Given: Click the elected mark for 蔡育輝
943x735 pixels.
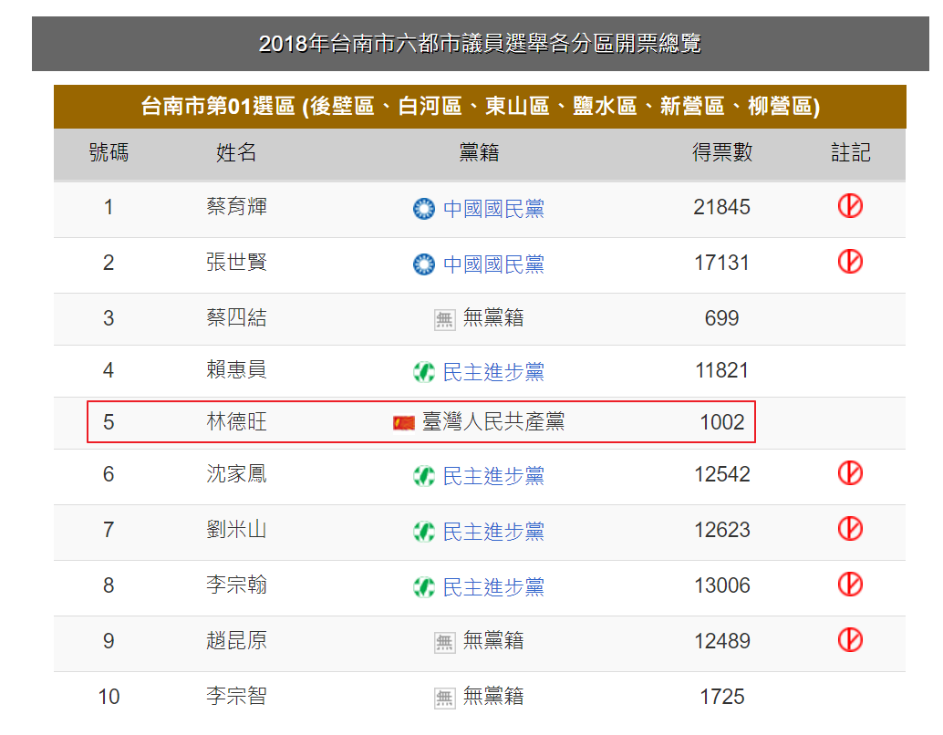Looking at the screenshot, I should coord(850,206).
